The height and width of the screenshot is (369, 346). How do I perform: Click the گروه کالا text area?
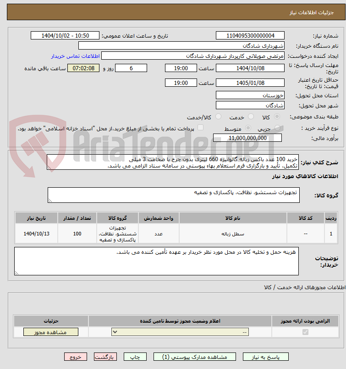click(174, 195)
